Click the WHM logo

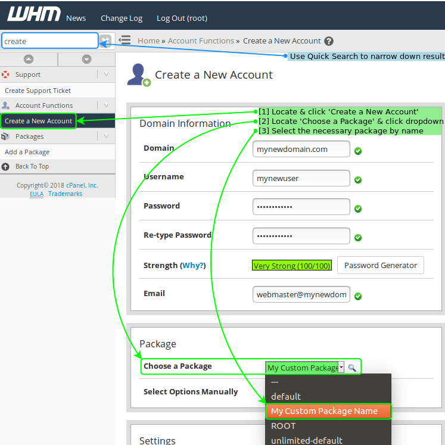(x=33, y=15)
